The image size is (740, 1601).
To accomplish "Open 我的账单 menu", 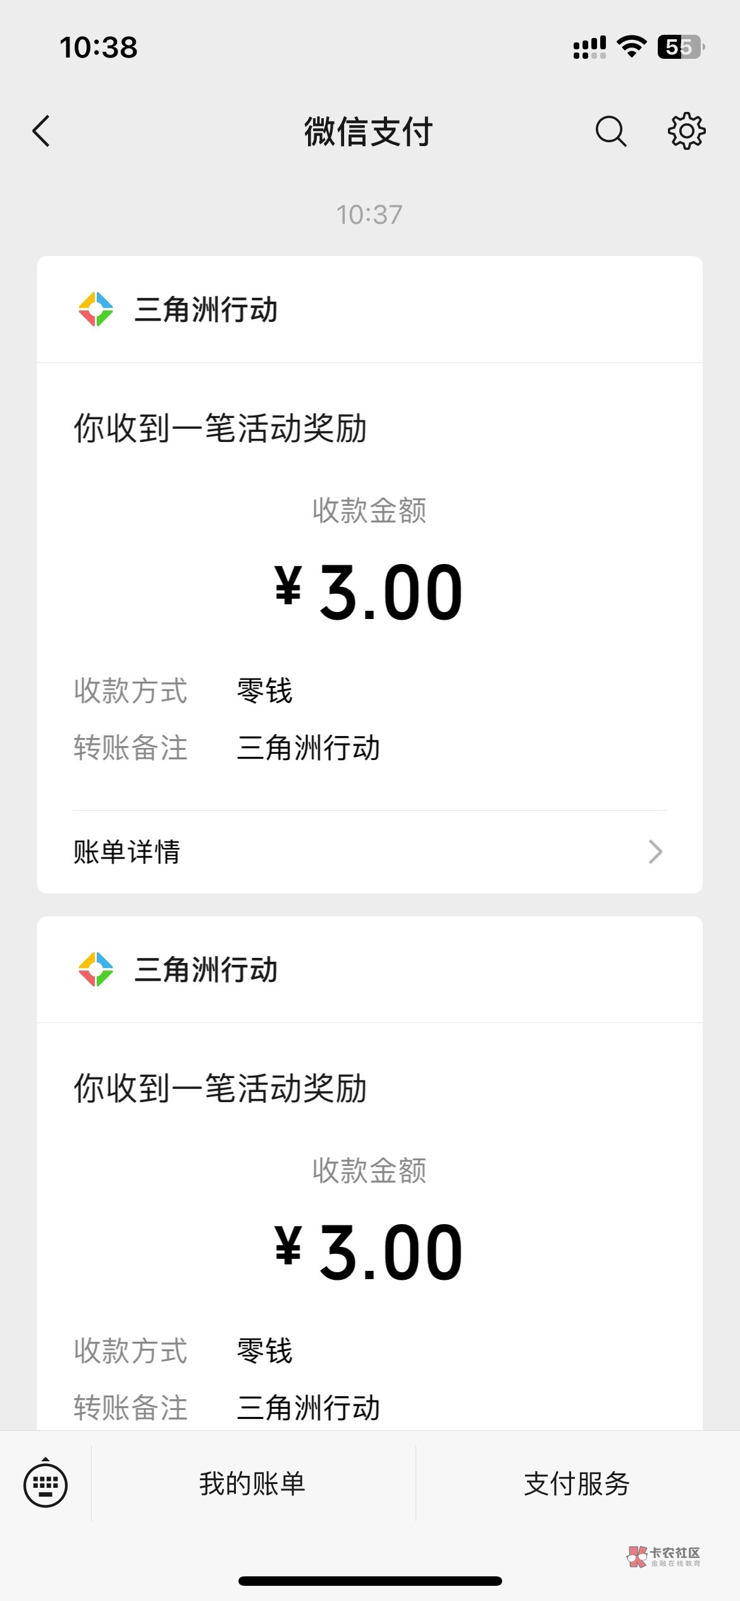I will pos(252,1483).
